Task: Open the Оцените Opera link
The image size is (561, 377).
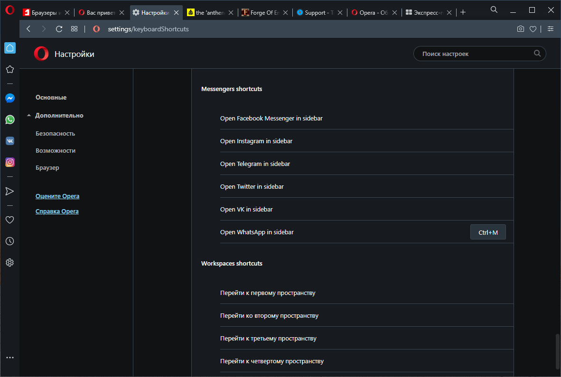Action: [x=57, y=196]
